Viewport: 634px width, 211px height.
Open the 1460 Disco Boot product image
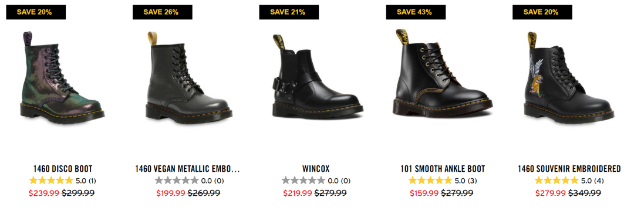pyautogui.click(x=62, y=77)
